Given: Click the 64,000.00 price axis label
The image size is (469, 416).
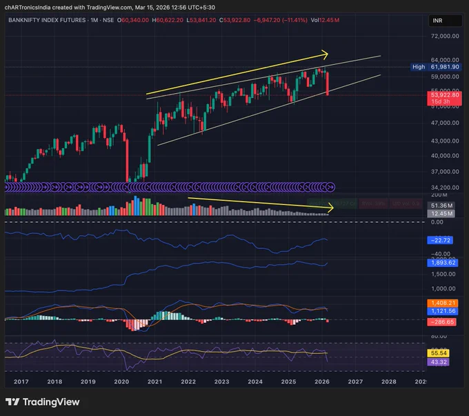Looking at the screenshot, I should click(x=445, y=60).
